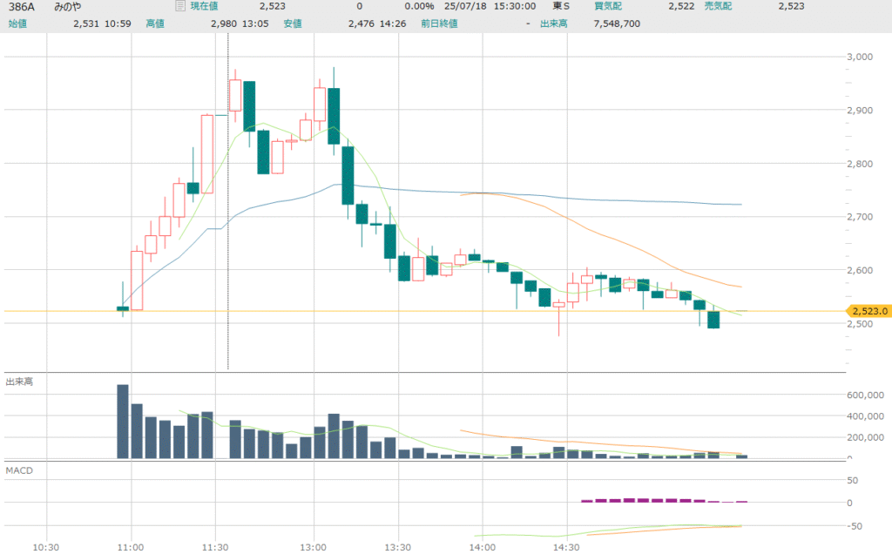The width and height of the screenshot is (892, 554).
Task: Click the 13:00 time axis label
Action: click(313, 547)
